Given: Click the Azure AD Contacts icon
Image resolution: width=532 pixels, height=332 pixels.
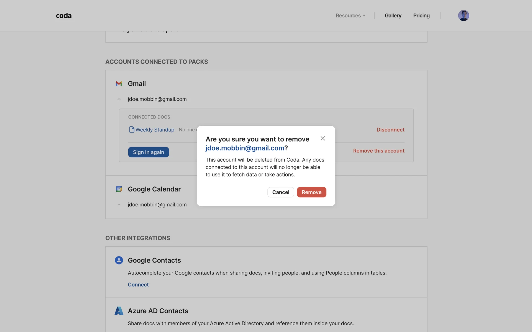Looking at the screenshot, I should pos(119,311).
